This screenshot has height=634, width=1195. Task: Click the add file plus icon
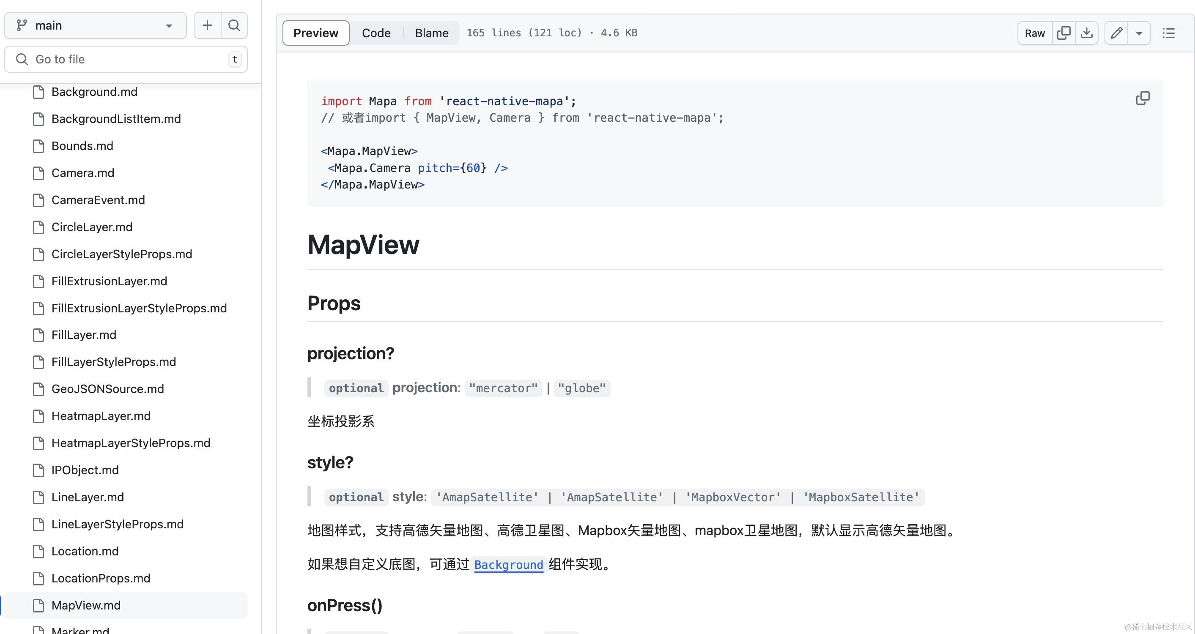(x=207, y=25)
